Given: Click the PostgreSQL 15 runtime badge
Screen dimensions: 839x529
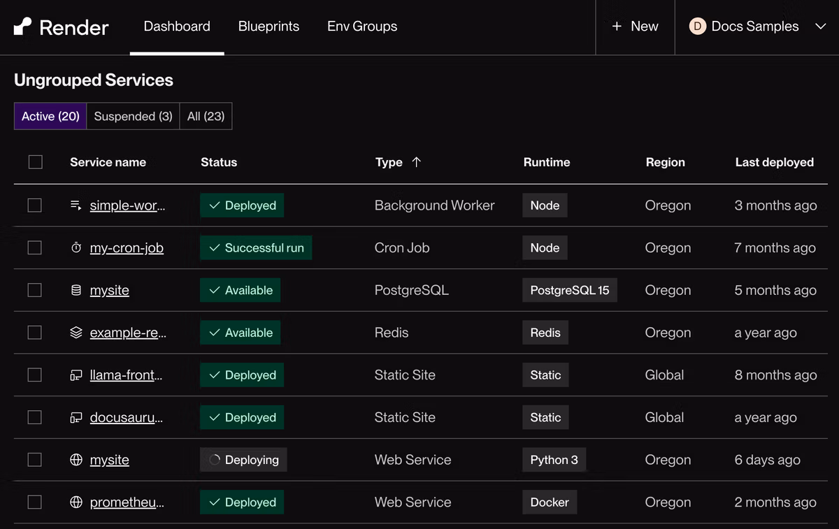Looking at the screenshot, I should (570, 290).
